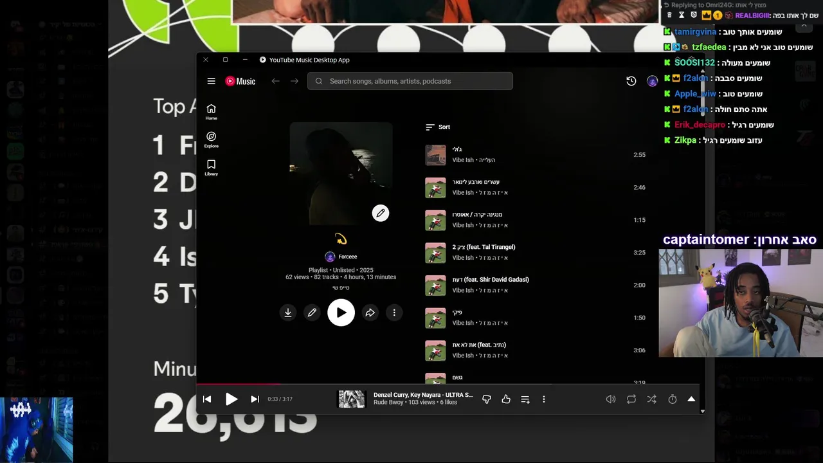Viewport: 823px width, 463px height.
Task: Click username Erik_decapro in chat overlay
Action: click(700, 125)
